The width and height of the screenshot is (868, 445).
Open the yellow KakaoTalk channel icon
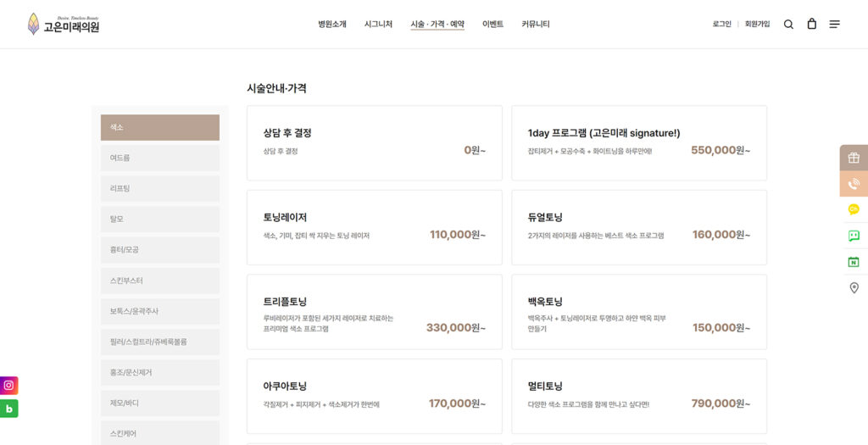(854, 209)
